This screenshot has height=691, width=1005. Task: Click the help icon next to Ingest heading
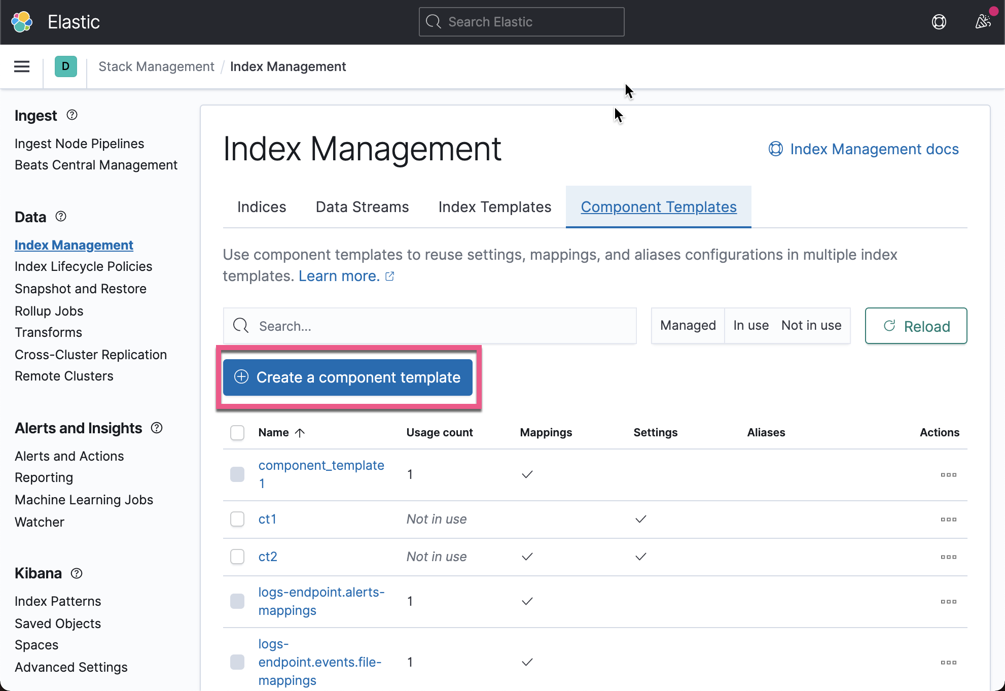(x=71, y=115)
